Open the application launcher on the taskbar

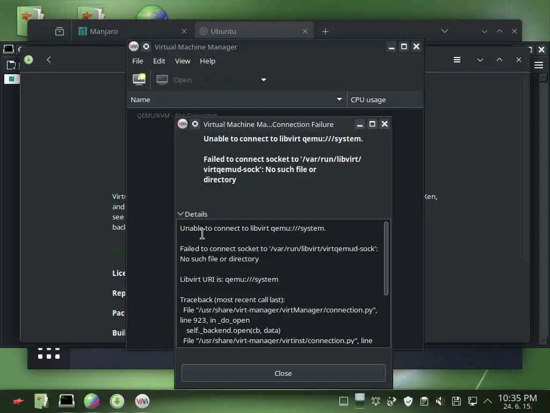tap(18, 401)
